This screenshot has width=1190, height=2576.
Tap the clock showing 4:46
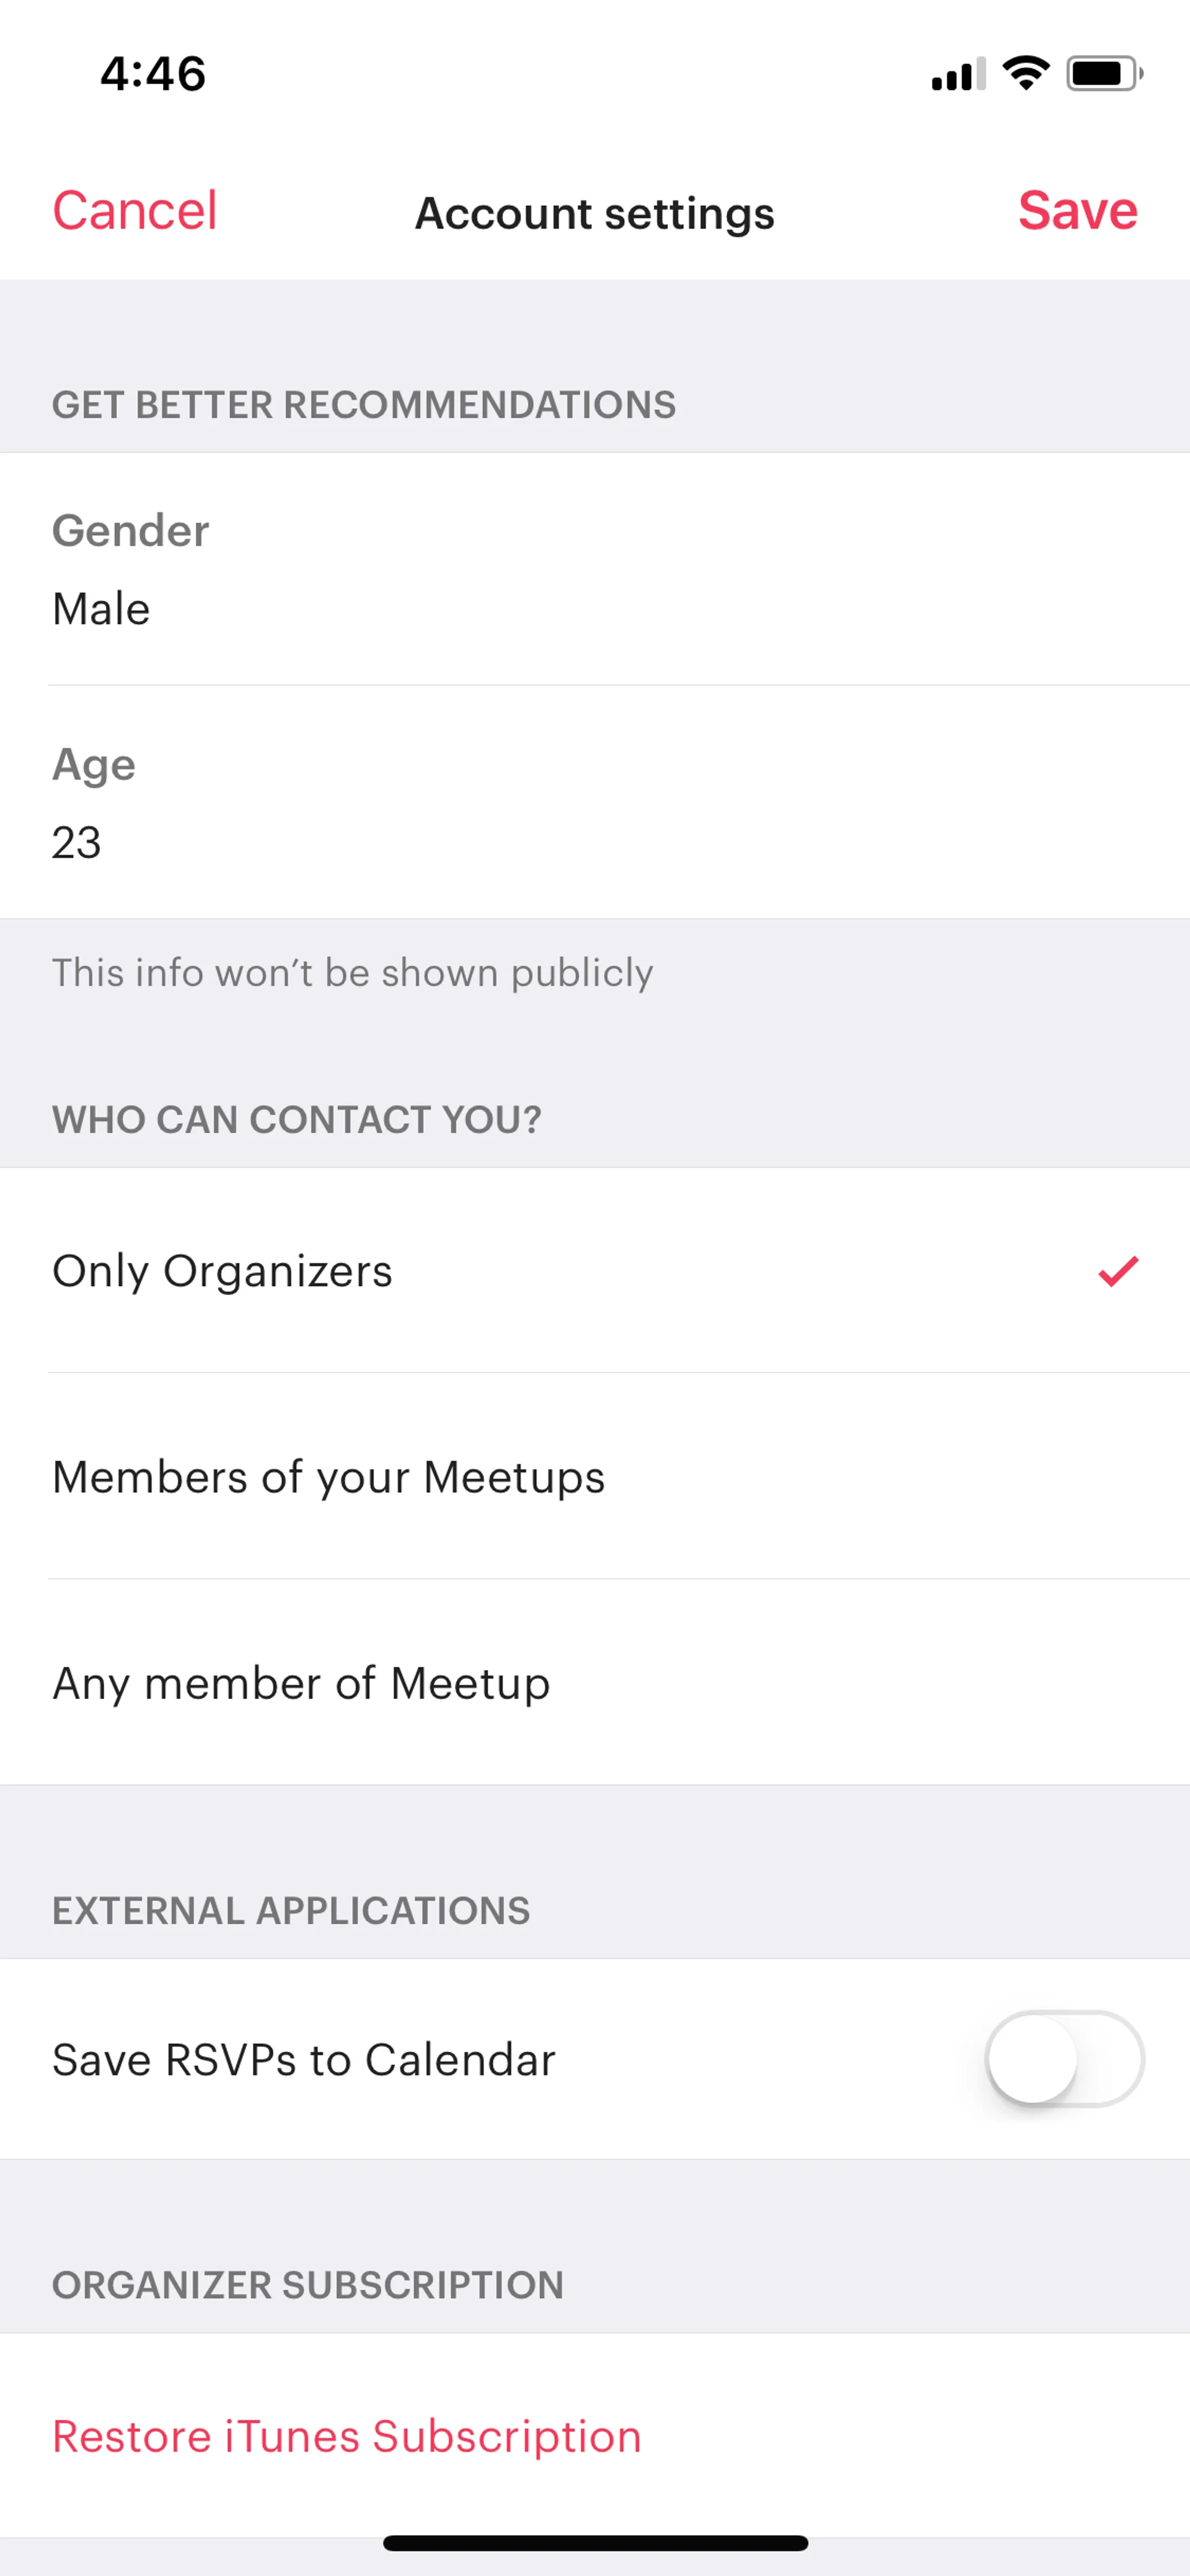click(x=153, y=74)
